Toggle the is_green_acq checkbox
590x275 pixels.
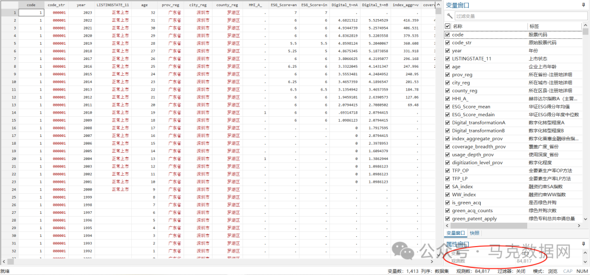(447, 203)
